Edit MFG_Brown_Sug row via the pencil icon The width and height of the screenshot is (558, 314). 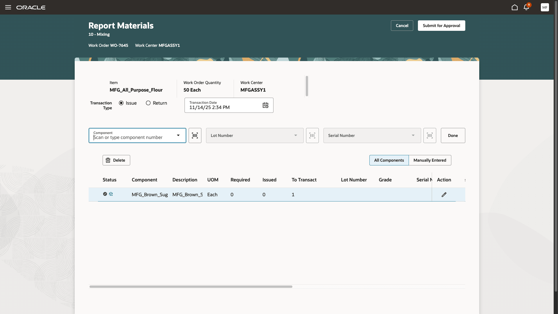pos(444,194)
